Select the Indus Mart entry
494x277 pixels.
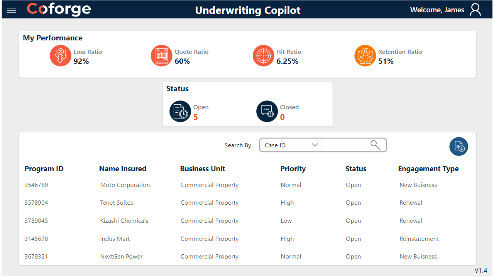[115, 239]
